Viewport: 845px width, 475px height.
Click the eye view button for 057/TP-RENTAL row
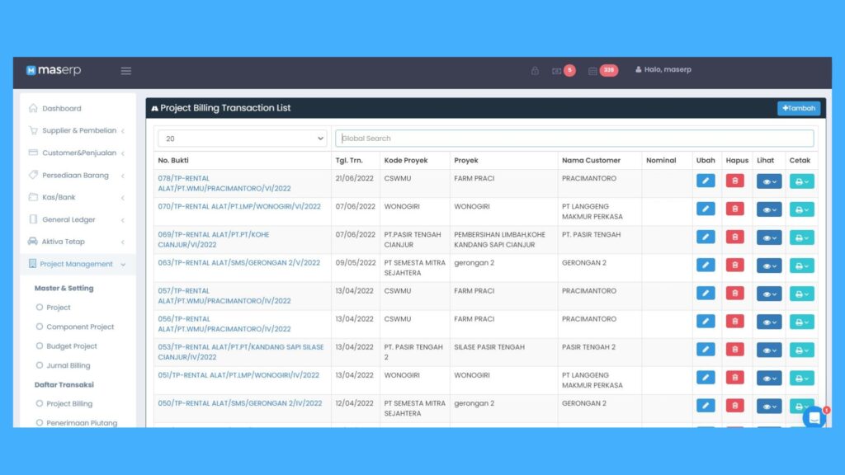769,294
